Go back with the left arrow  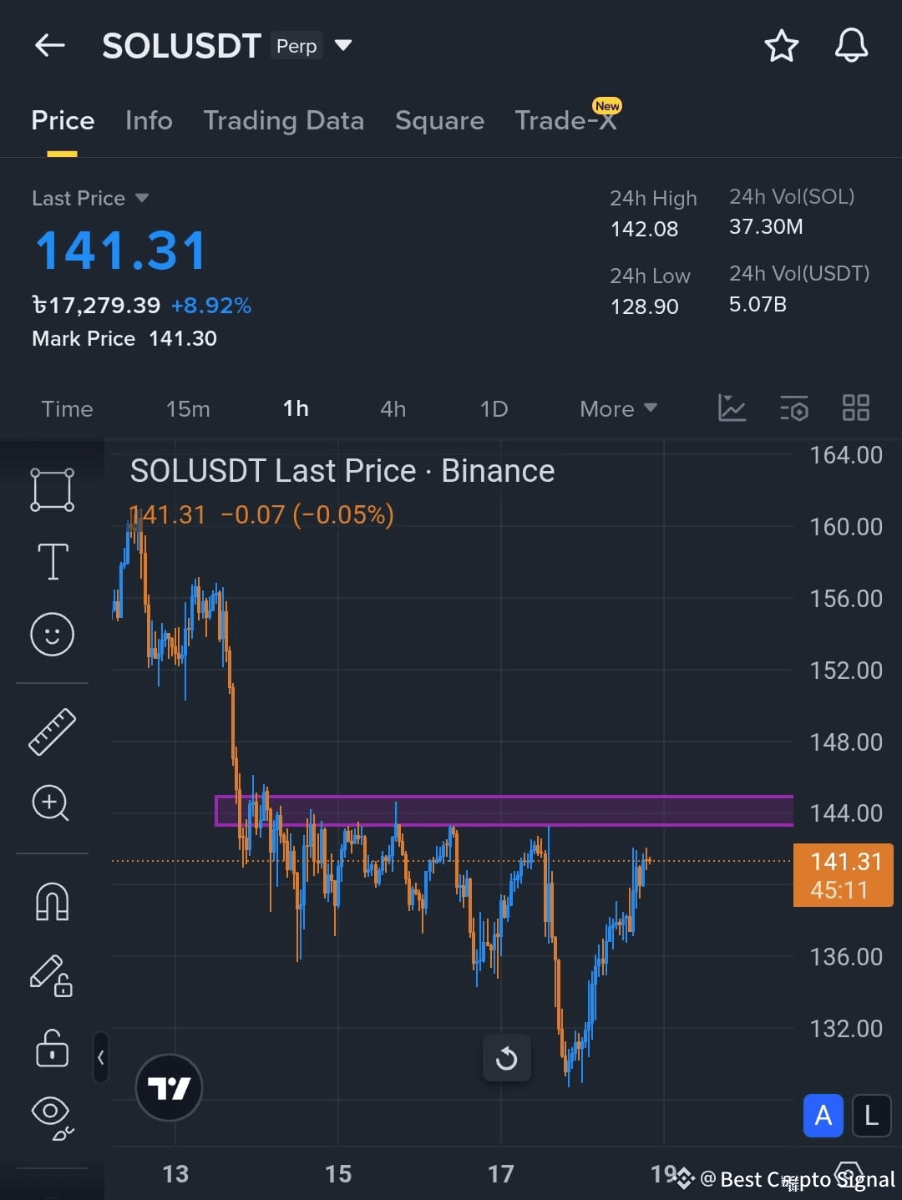pyautogui.click(x=50, y=45)
